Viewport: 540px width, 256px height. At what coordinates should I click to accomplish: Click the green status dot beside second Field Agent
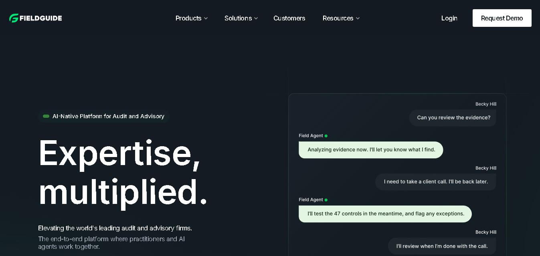click(x=326, y=200)
